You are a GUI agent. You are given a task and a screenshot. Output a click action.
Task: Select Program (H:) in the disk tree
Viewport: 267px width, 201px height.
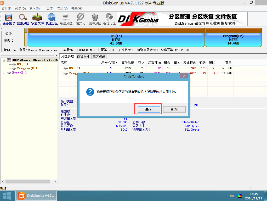27,68
